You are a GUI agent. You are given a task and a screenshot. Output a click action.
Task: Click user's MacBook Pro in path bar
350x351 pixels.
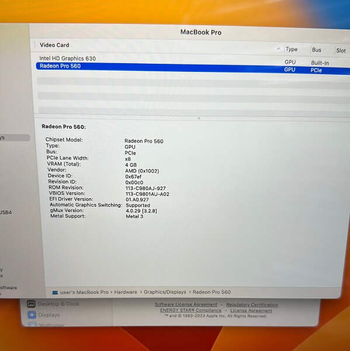(84, 292)
